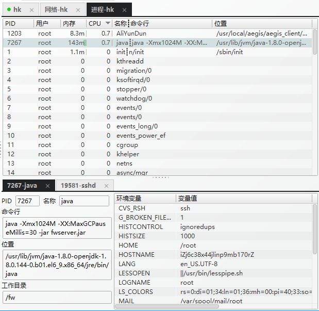
Task: Select the cgroup process row
Action: pyautogui.click(x=157, y=145)
